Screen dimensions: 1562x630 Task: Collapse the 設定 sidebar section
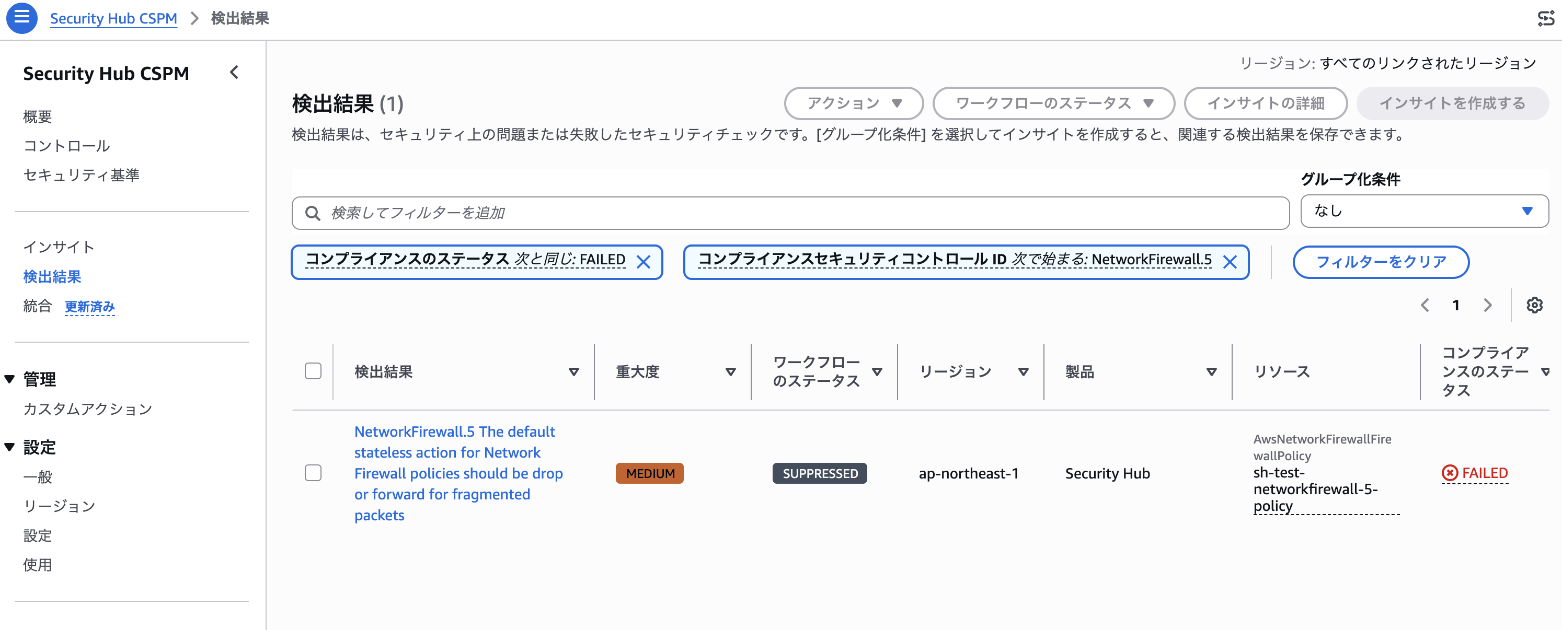tap(10, 447)
